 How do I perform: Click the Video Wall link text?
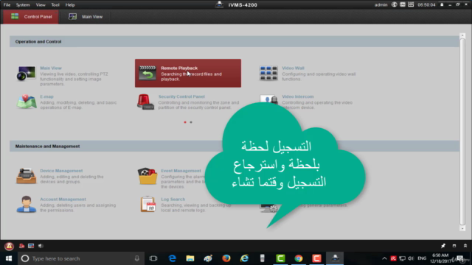[x=293, y=68]
